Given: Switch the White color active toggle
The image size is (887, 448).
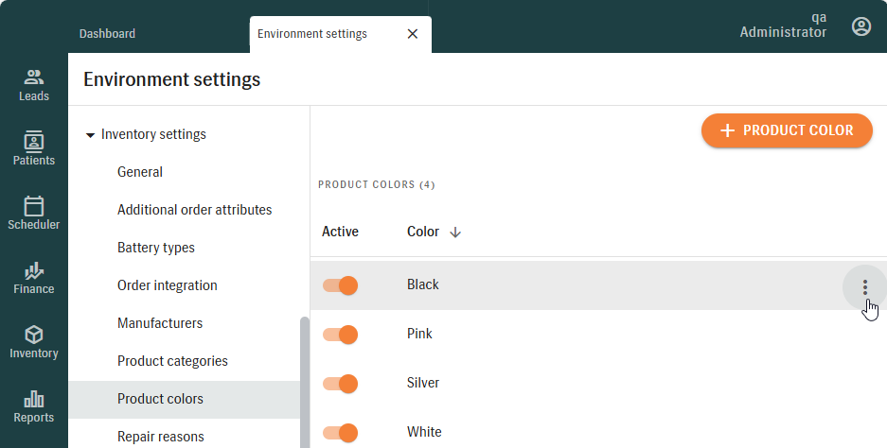Looking at the screenshot, I should coord(340,433).
